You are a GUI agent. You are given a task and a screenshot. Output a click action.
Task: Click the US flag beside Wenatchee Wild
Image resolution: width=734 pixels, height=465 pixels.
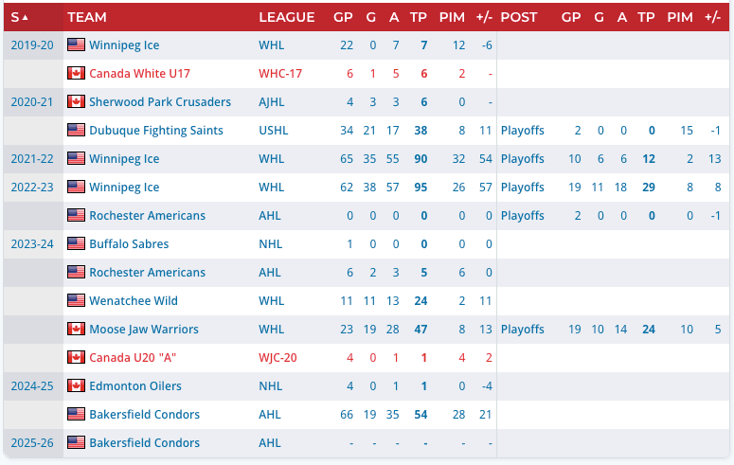point(76,301)
